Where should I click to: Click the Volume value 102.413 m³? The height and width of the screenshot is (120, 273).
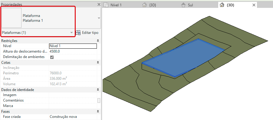pos(58,84)
